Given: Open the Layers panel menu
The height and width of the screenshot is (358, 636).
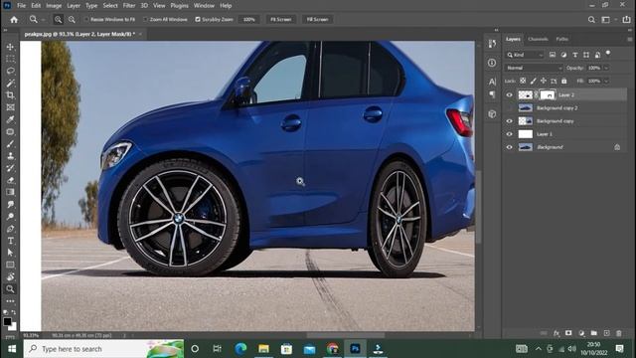Looking at the screenshot, I should coord(629,39).
